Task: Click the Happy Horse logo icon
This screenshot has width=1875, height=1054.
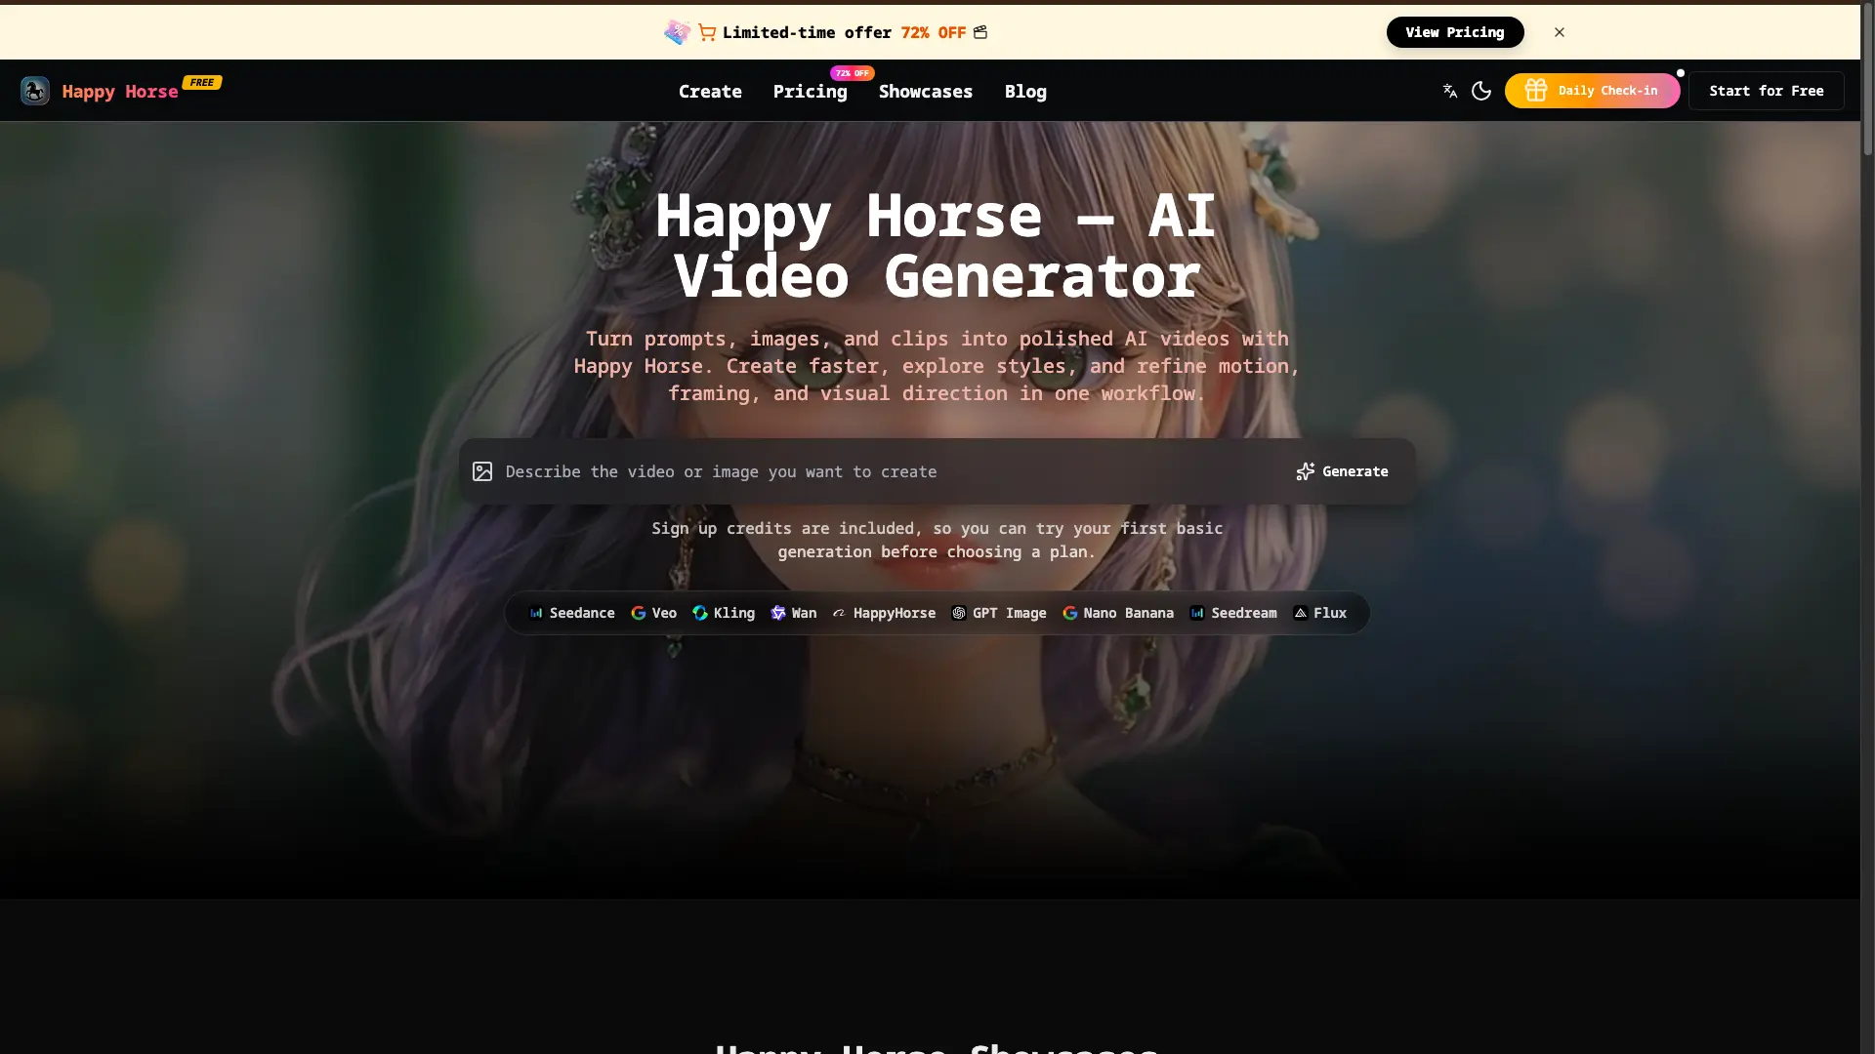Action: (35, 91)
